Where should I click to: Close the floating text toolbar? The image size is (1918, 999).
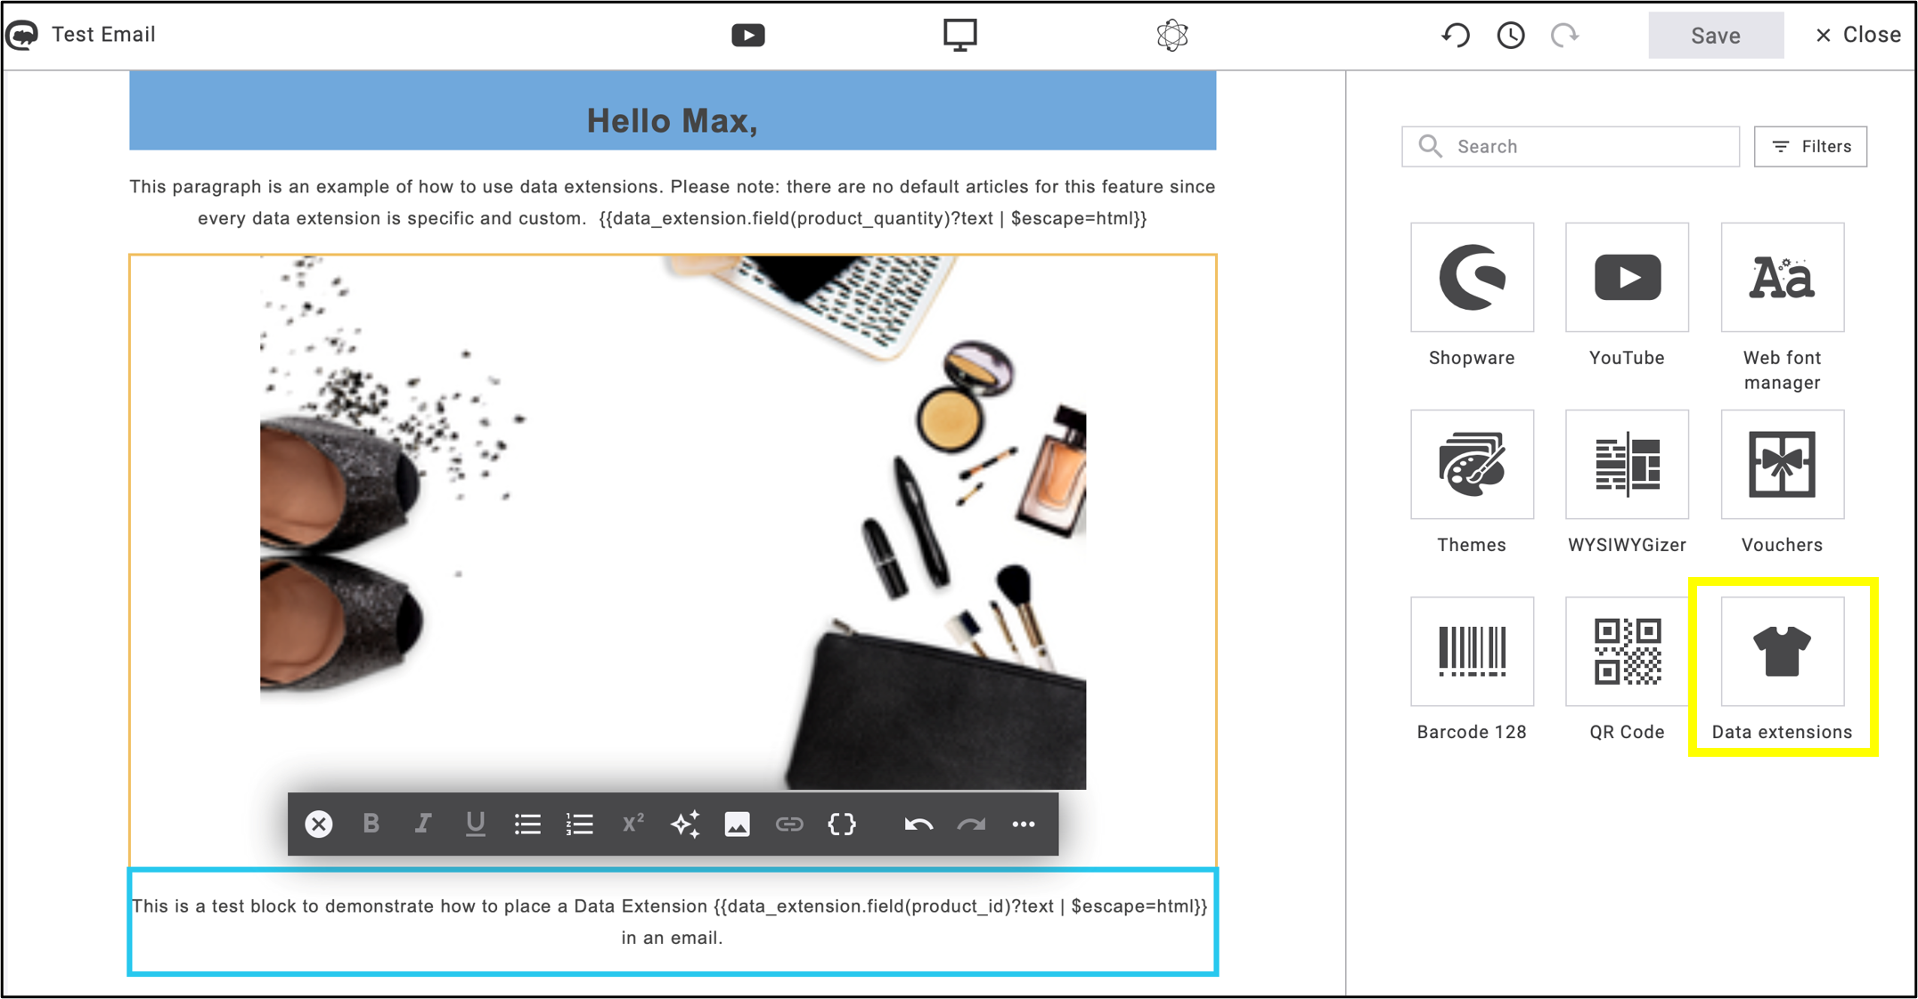(x=318, y=824)
